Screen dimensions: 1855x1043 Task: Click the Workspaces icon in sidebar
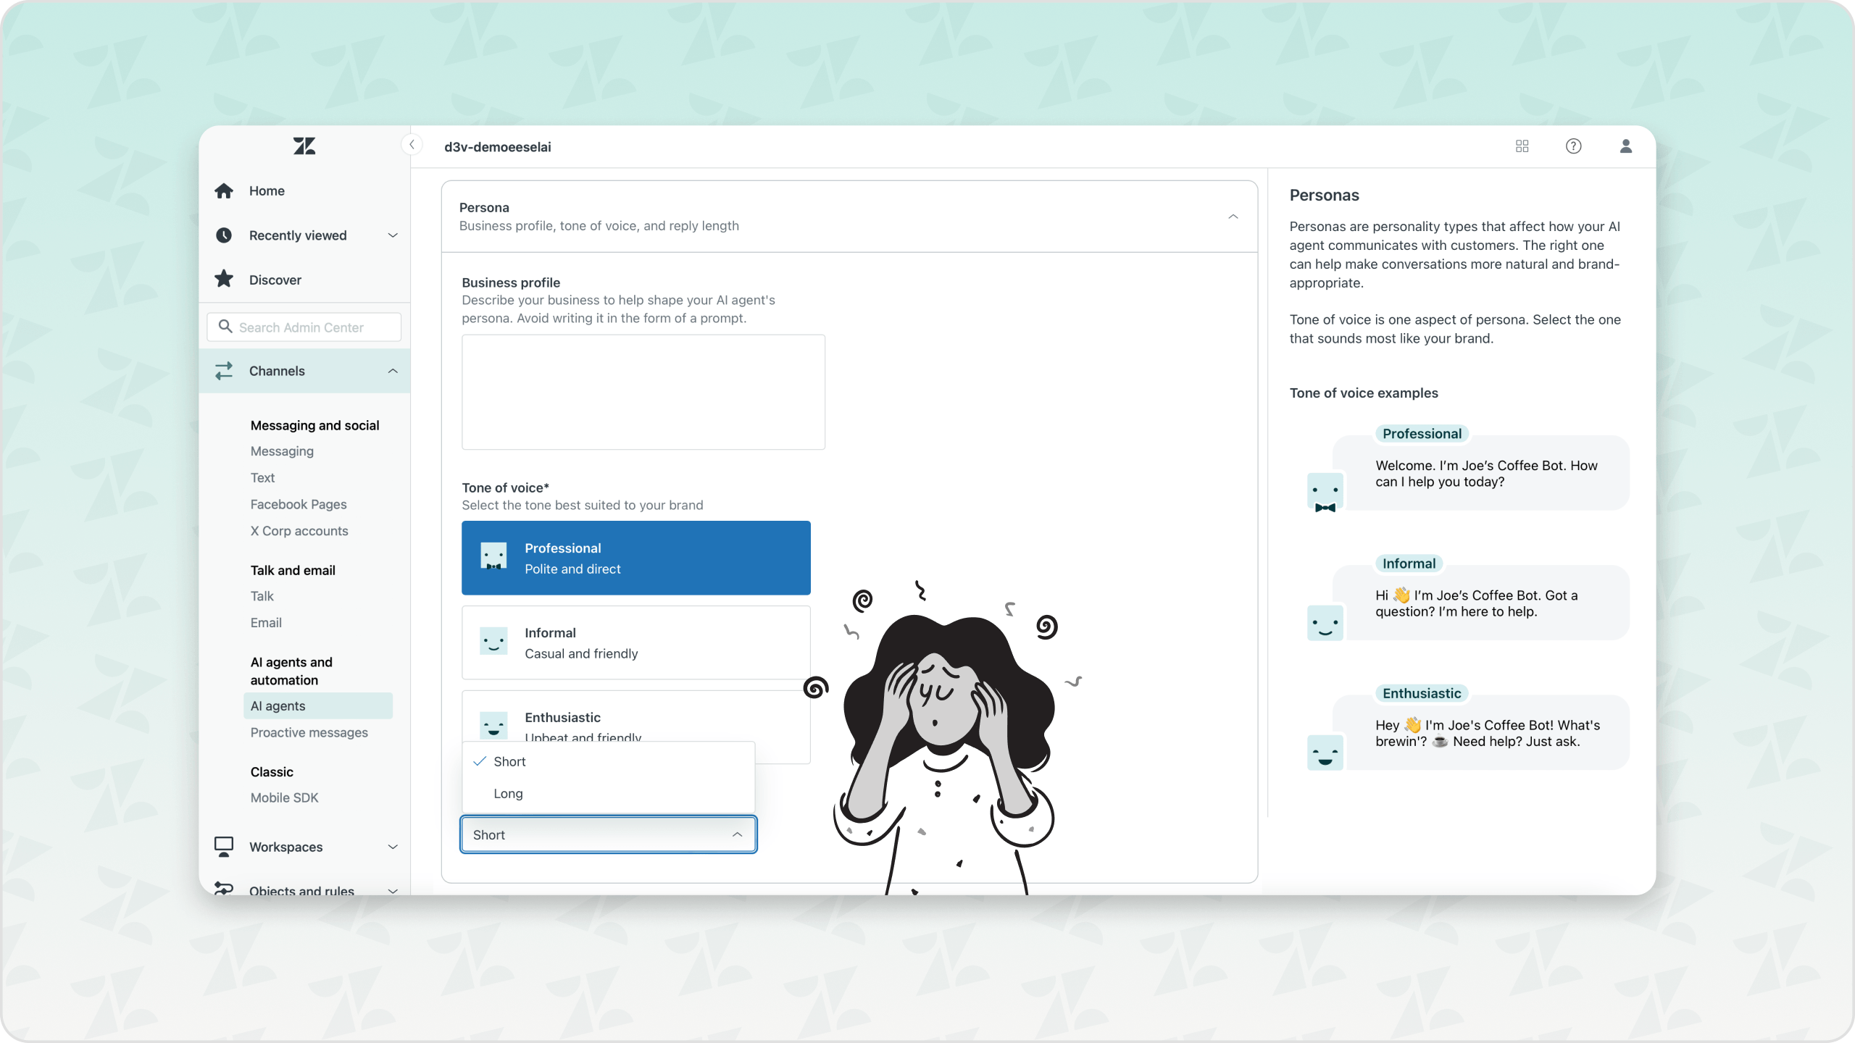[x=224, y=845]
